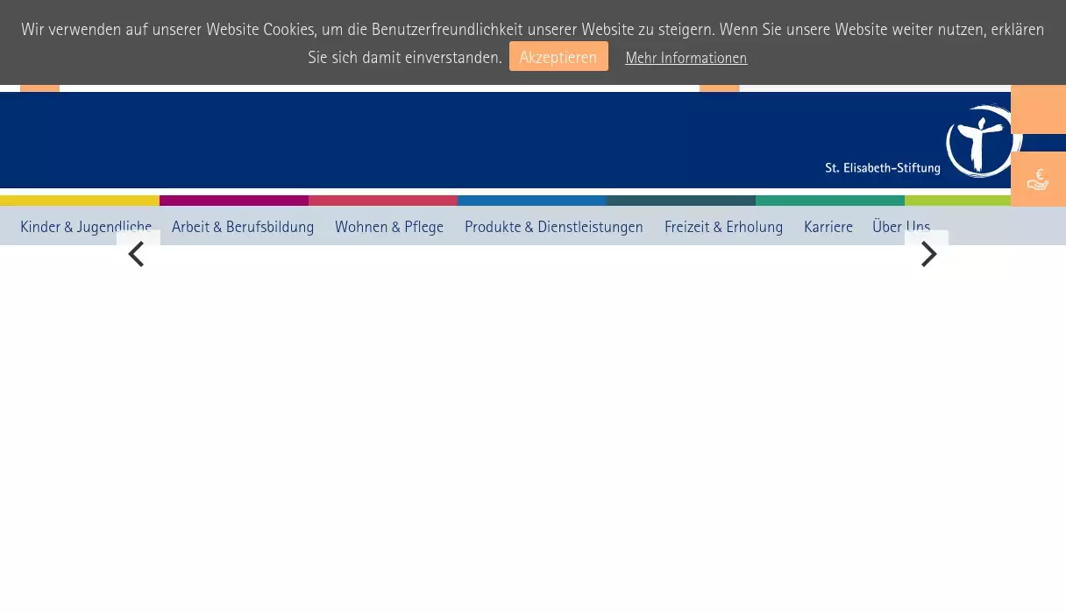Viewport: 1066px width, 613px height.
Task: Click the light green color bar segment
Action: pyautogui.click(x=957, y=201)
